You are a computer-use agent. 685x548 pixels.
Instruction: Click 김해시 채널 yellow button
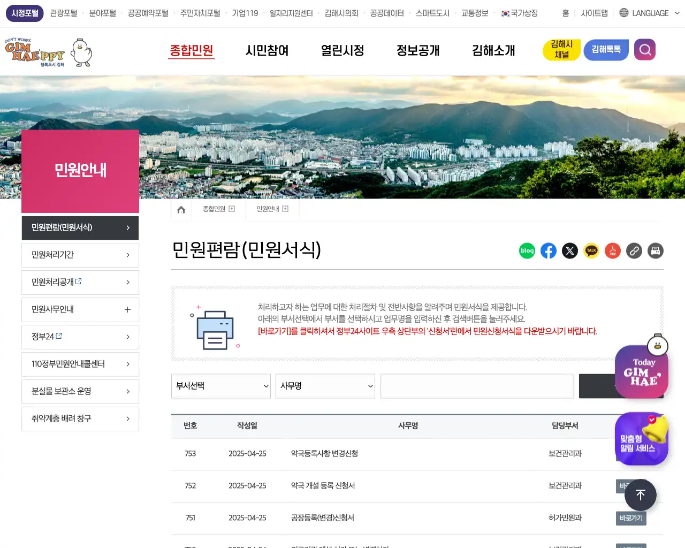[561, 50]
